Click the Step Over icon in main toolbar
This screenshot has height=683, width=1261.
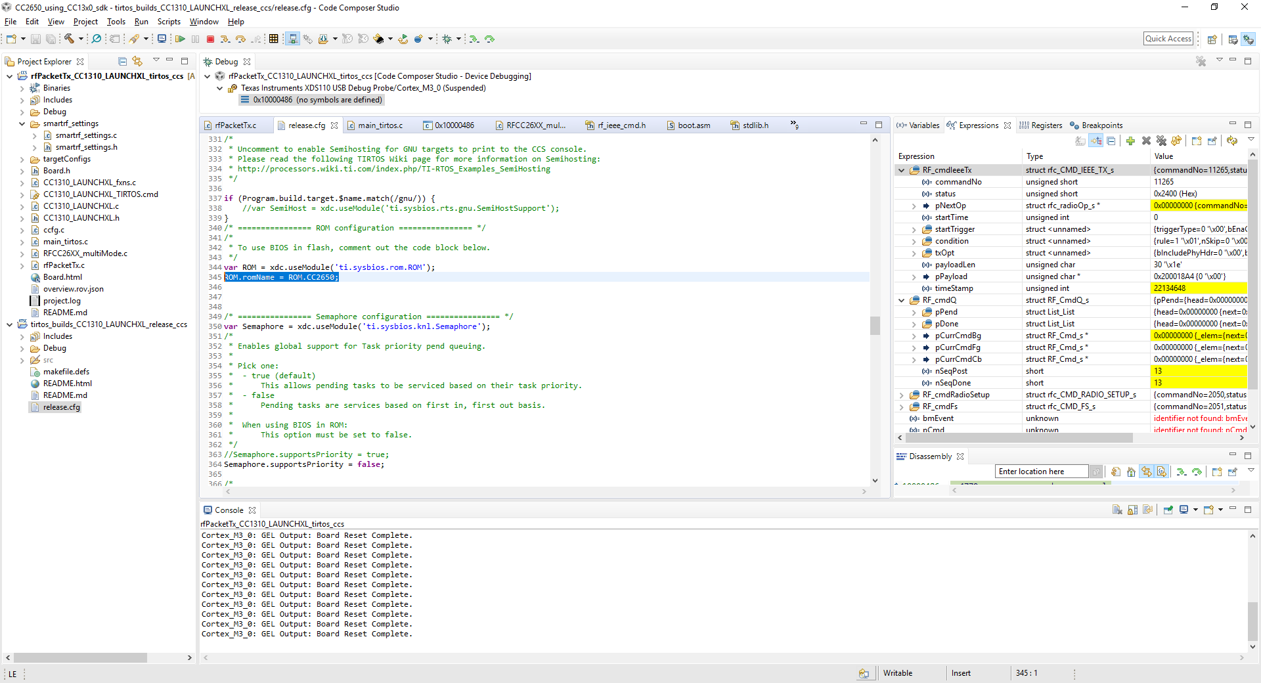[240, 39]
